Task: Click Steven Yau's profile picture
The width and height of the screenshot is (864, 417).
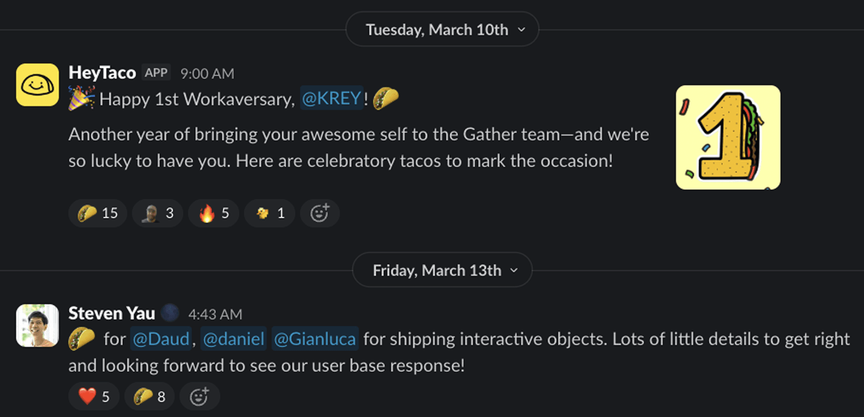Action: click(38, 326)
